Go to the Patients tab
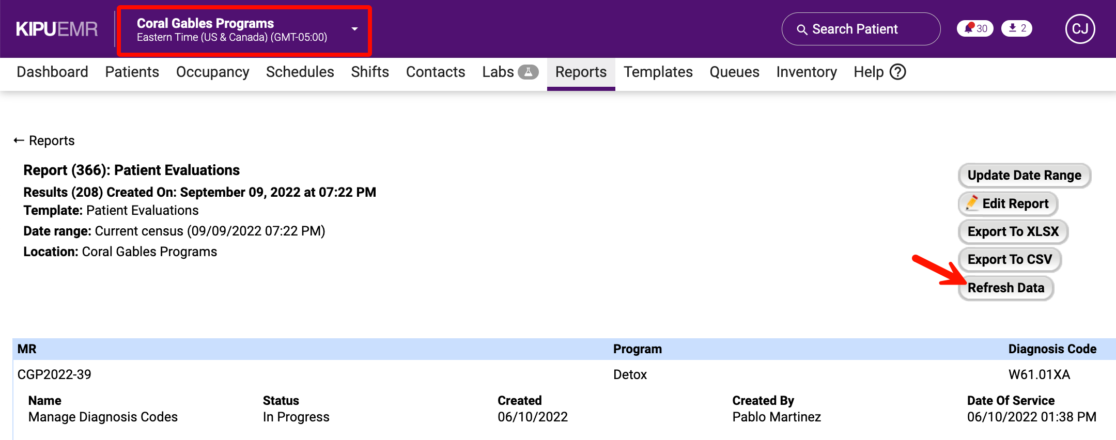The width and height of the screenshot is (1116, 440). [132, 72]
